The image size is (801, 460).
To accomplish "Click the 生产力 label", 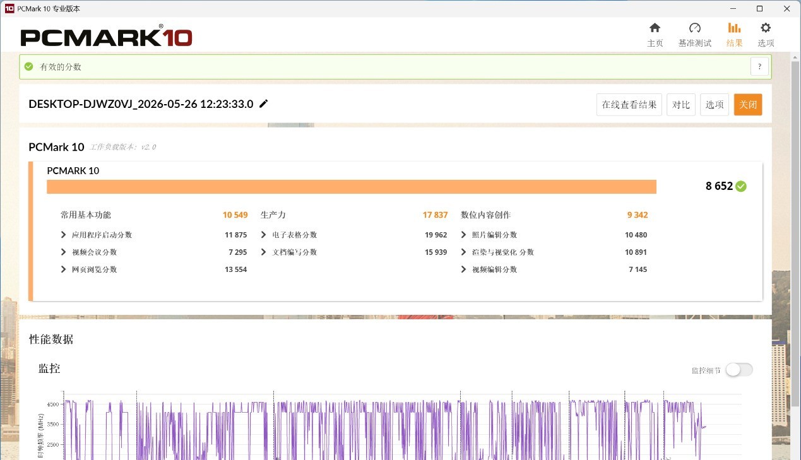I will (x=273, y=215).
